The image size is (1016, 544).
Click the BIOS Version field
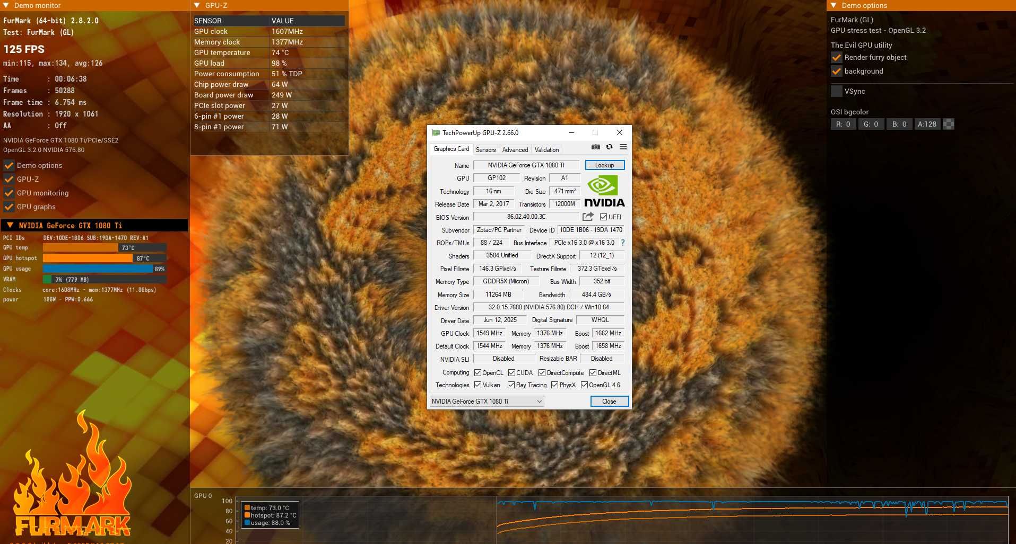click(526, 217)
